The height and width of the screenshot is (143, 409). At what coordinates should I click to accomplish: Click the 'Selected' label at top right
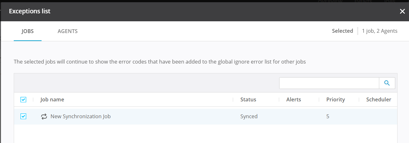pyautogui.click(x=342, y=31)
